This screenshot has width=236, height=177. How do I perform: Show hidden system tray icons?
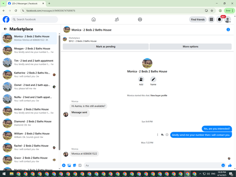tap(200, 174)
